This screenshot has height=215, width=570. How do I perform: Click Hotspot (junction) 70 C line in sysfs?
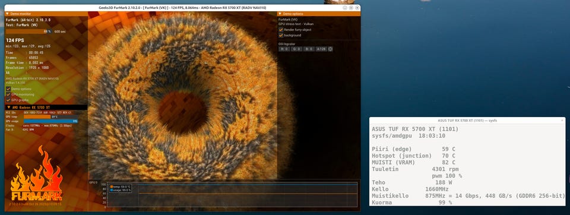[x=413, y=156]
